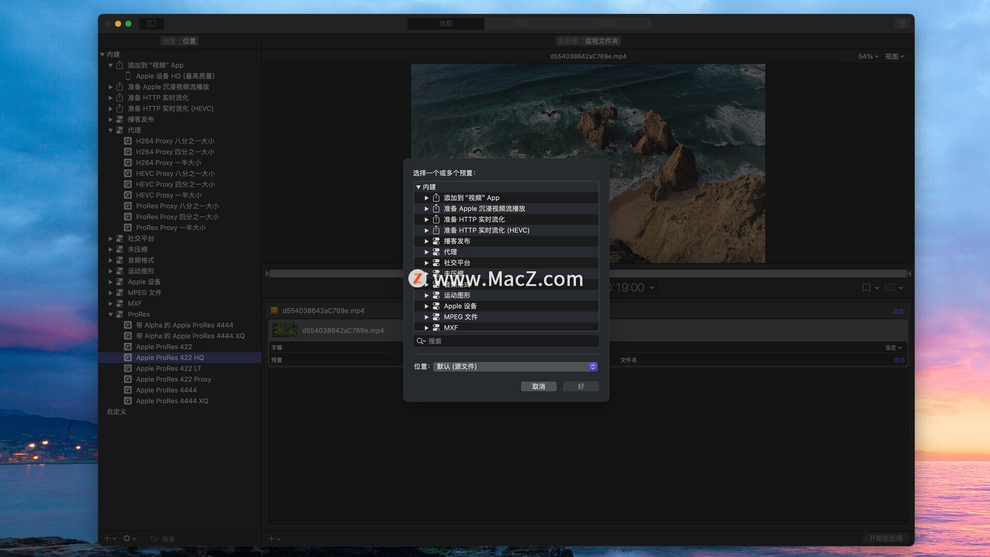
Task: Expand 代理 group in the preset dialog
Action: point(426,252)
